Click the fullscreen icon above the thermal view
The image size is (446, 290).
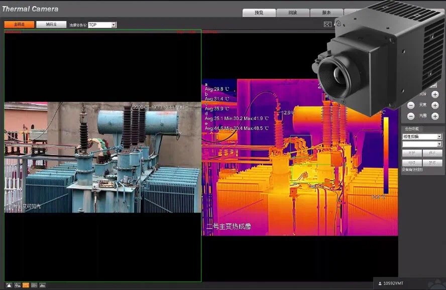(x=327, y=24)
